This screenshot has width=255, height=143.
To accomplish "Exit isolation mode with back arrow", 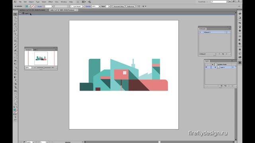I will (20, 13).
